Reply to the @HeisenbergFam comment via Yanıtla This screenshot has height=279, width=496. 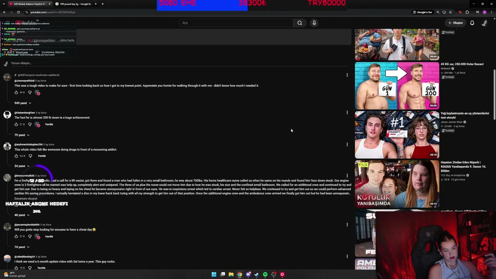click(x=49, y=124)
